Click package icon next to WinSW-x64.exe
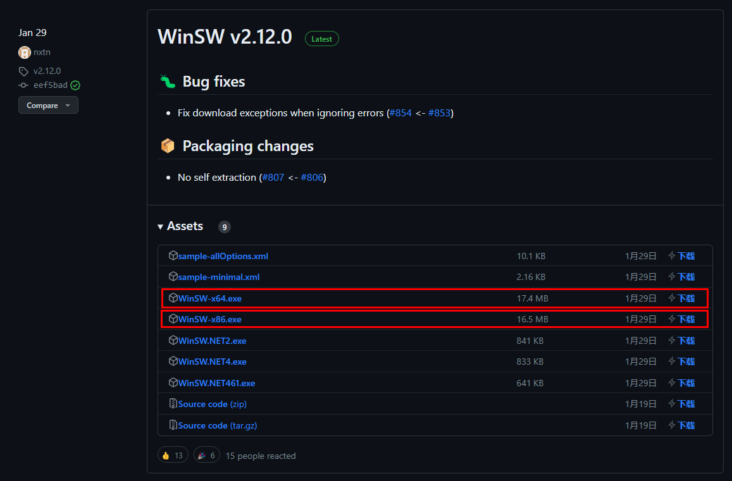This screenshot has width=732, height=481. coord(173,298)
